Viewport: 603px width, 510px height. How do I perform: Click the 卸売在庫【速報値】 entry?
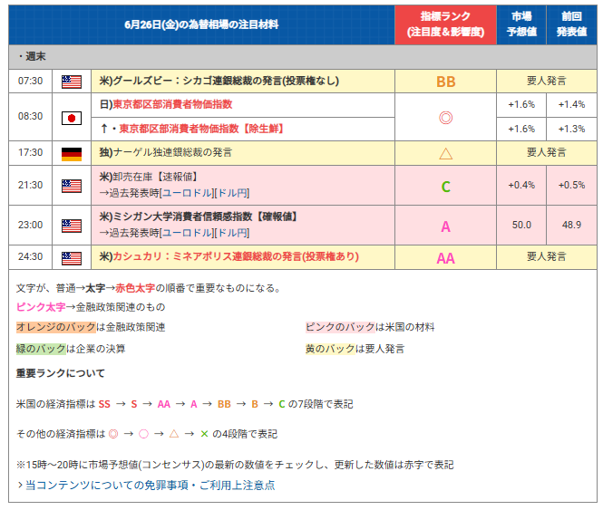[150, 177]
